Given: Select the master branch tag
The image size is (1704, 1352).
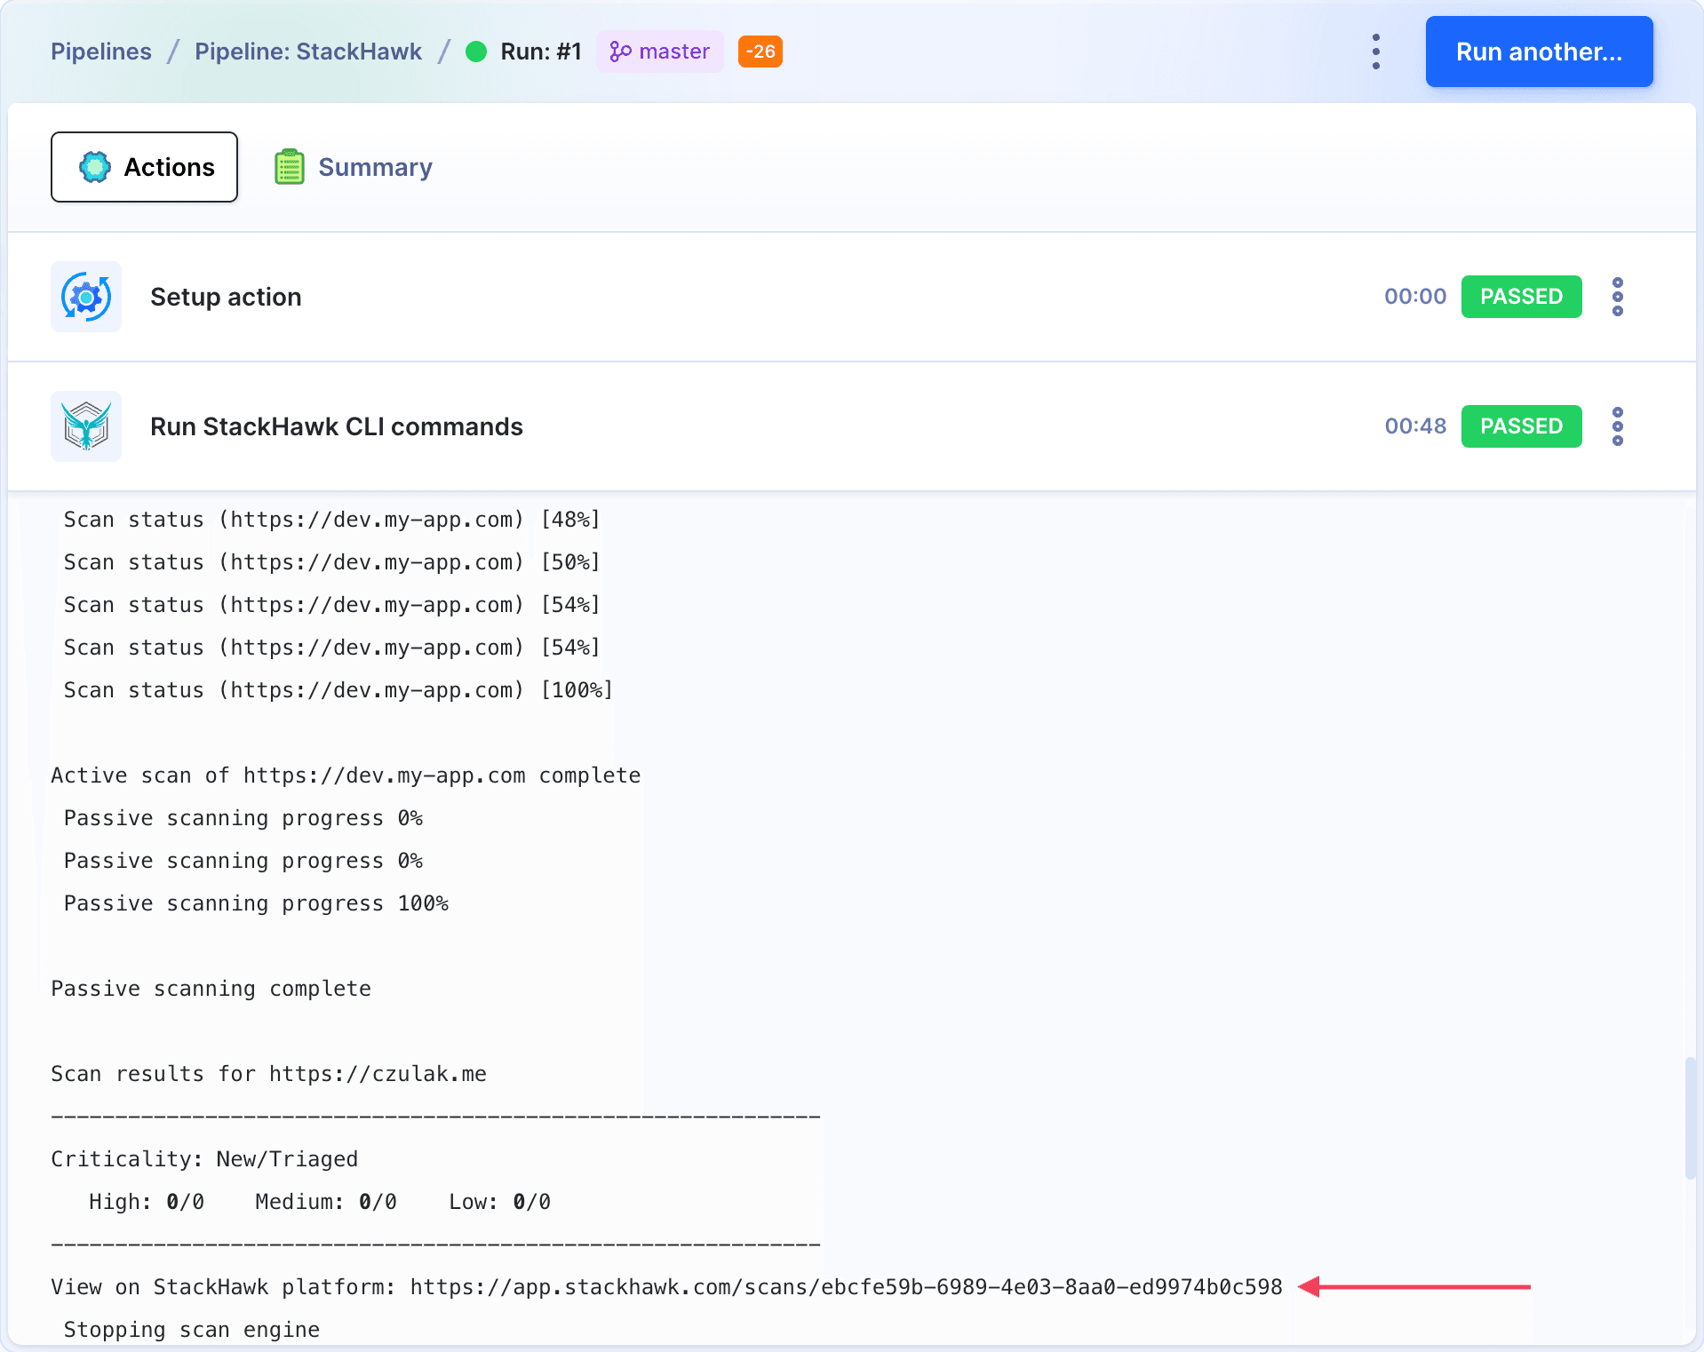Looking at the screenshot, I should tap(660, 52).
